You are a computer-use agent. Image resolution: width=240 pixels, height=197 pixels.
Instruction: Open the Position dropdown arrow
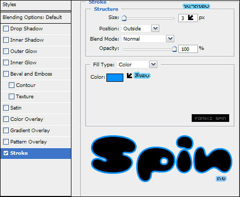pos(155,28)
